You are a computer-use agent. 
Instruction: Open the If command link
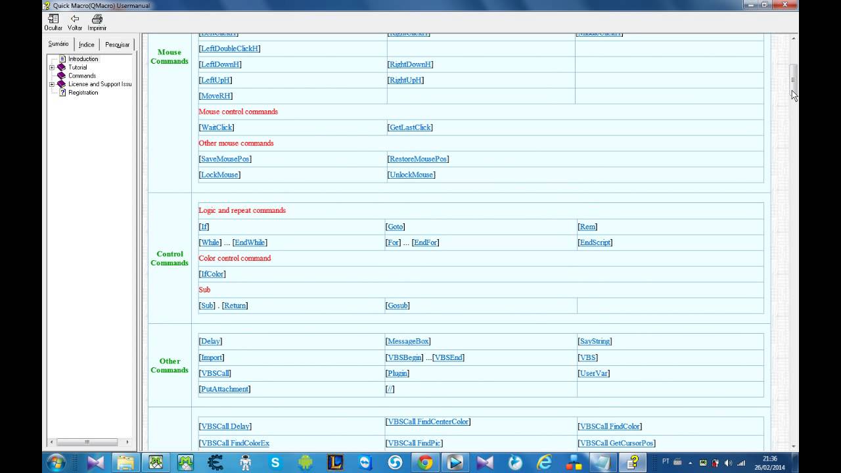[204, 227]
